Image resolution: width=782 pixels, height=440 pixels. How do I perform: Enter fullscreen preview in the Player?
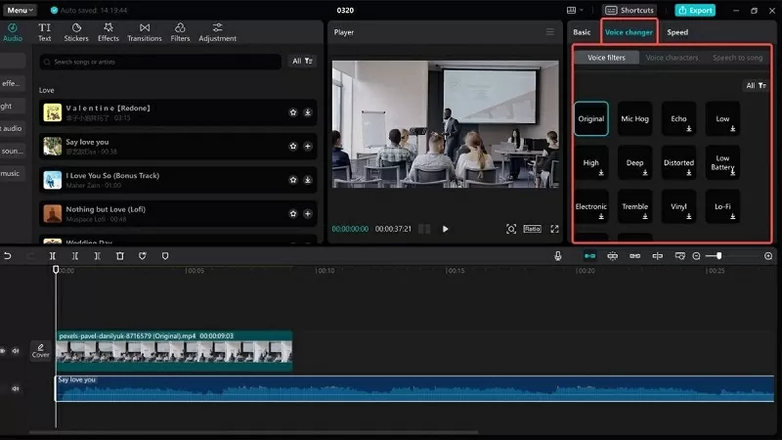(554, 229)
